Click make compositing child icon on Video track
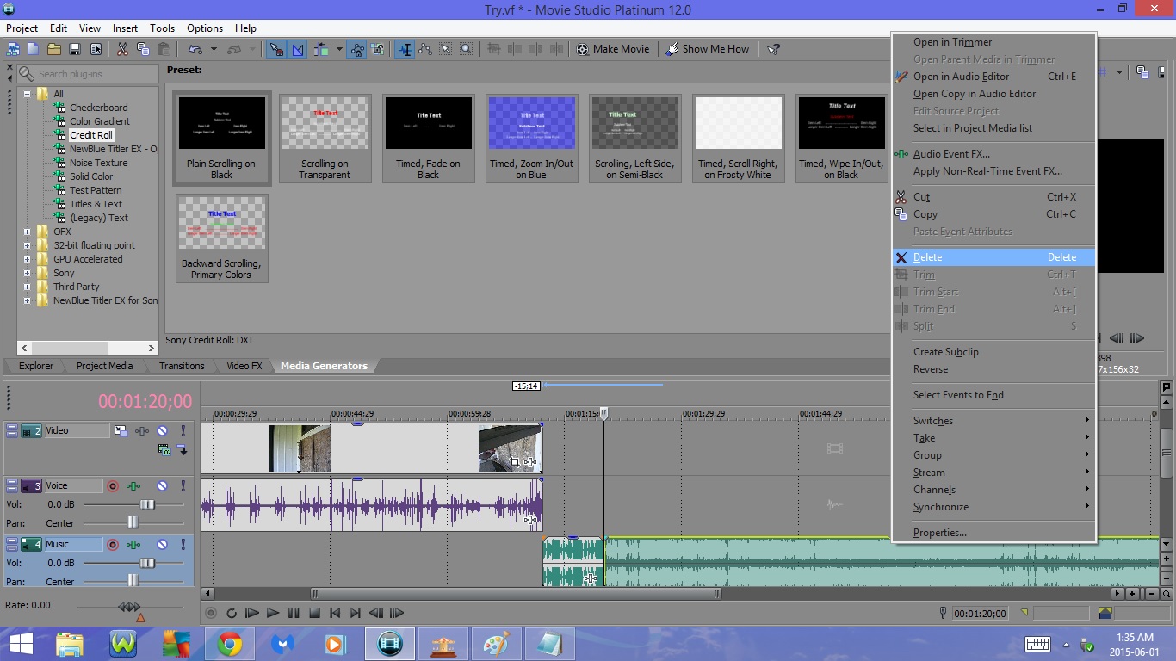This screenshot has height=661, width=1176. [x=183, y=449]
